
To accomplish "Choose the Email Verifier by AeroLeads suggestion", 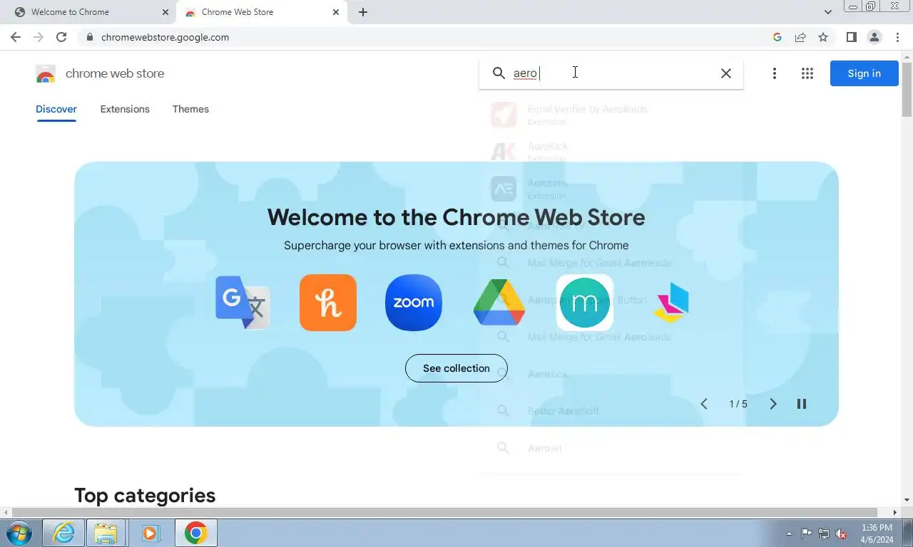I will click(611, 115).
